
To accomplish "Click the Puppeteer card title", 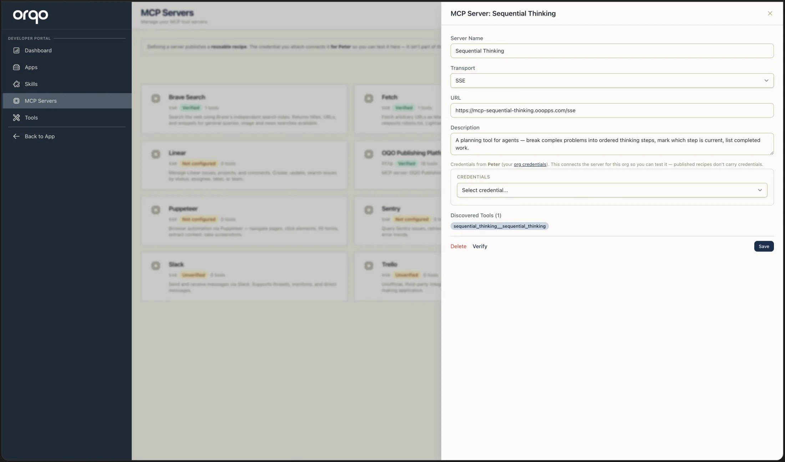I will [183, 209].
